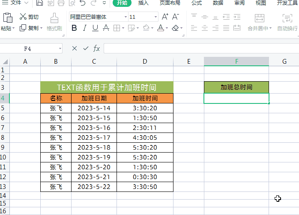Align cell content to top
The width and height of the screenshot is (299, 215).
(194, 17)
